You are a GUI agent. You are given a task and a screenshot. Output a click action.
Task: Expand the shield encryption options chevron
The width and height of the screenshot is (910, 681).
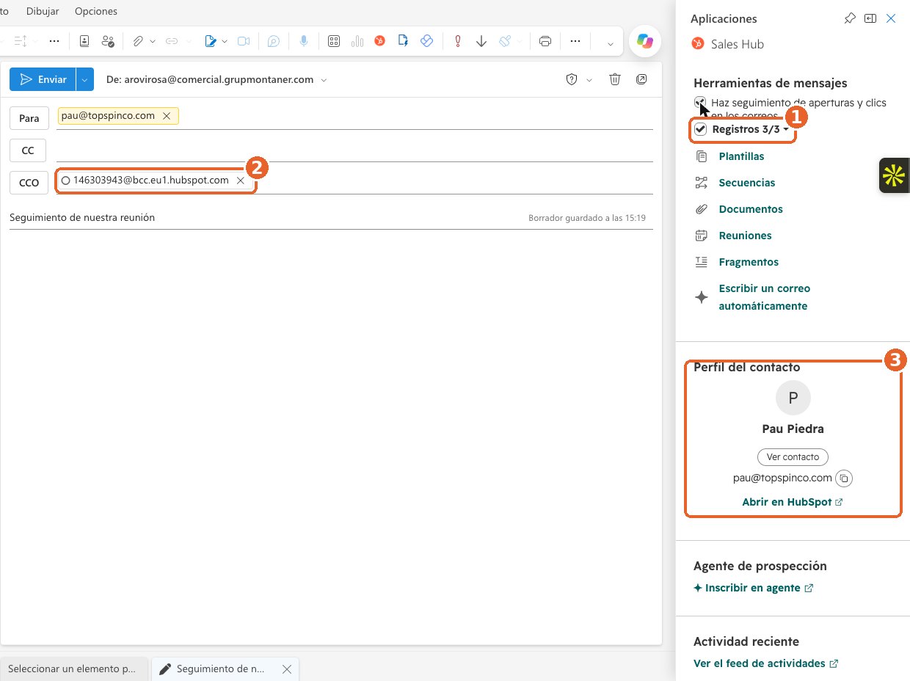tap(589, 79)
